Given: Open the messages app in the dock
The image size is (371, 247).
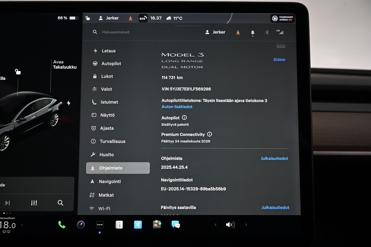Looking at the screenshot, I should pyautogui.click(x=176, y=224).
